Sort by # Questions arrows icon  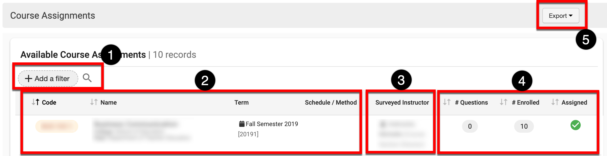(447, 102)
